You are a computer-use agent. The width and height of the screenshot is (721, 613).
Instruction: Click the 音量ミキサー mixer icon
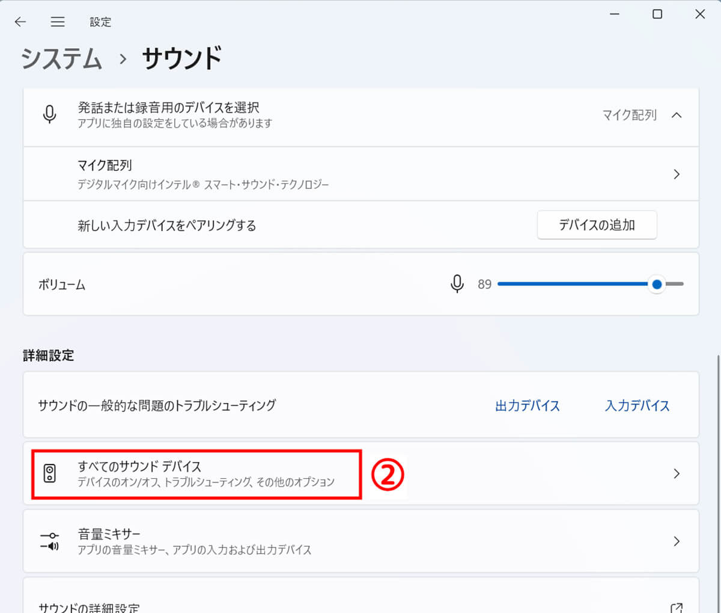49,541
